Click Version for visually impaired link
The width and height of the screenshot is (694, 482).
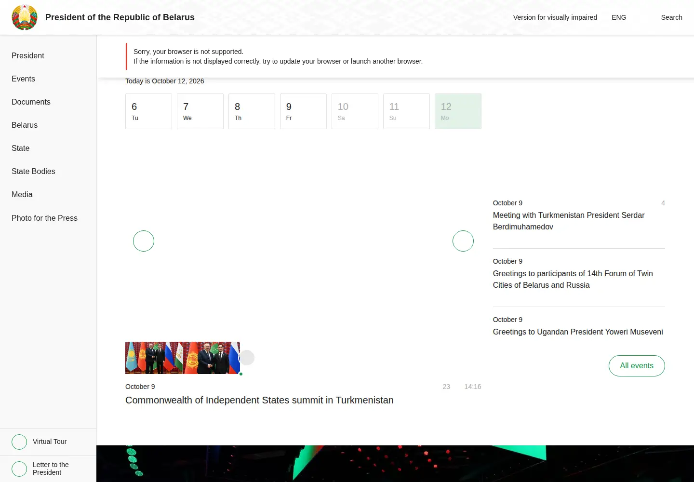pyautogui.click(x=555, y=17)
